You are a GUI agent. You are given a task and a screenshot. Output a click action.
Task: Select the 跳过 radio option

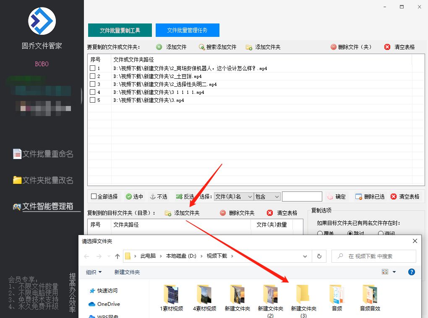[350, 233]
